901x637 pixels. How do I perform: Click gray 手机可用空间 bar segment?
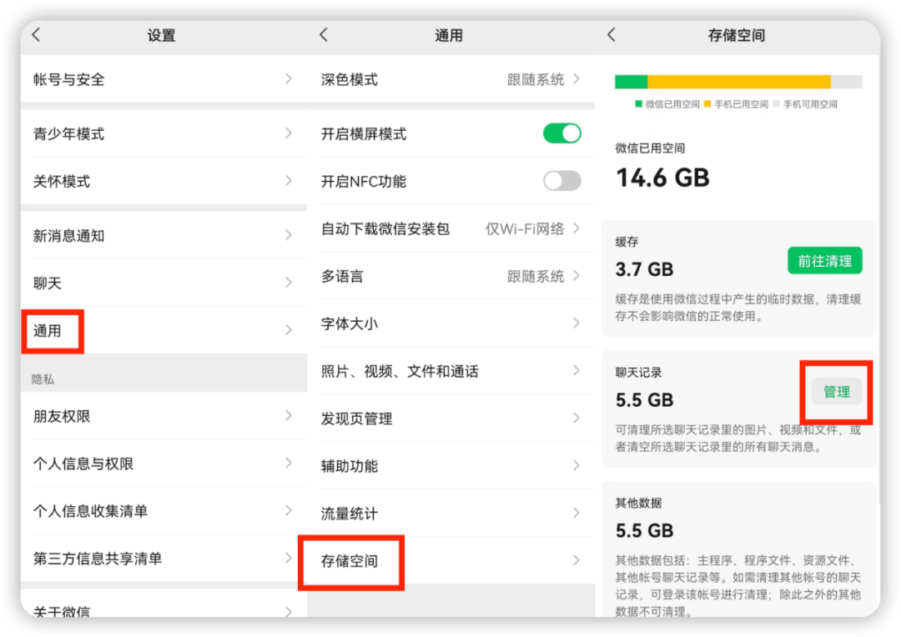847,82
